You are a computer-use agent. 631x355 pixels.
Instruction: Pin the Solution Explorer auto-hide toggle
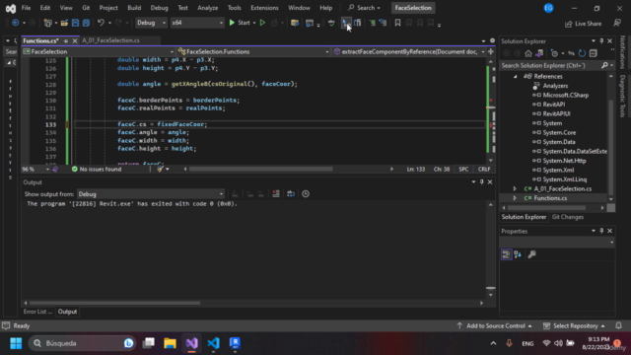[601, 41]
